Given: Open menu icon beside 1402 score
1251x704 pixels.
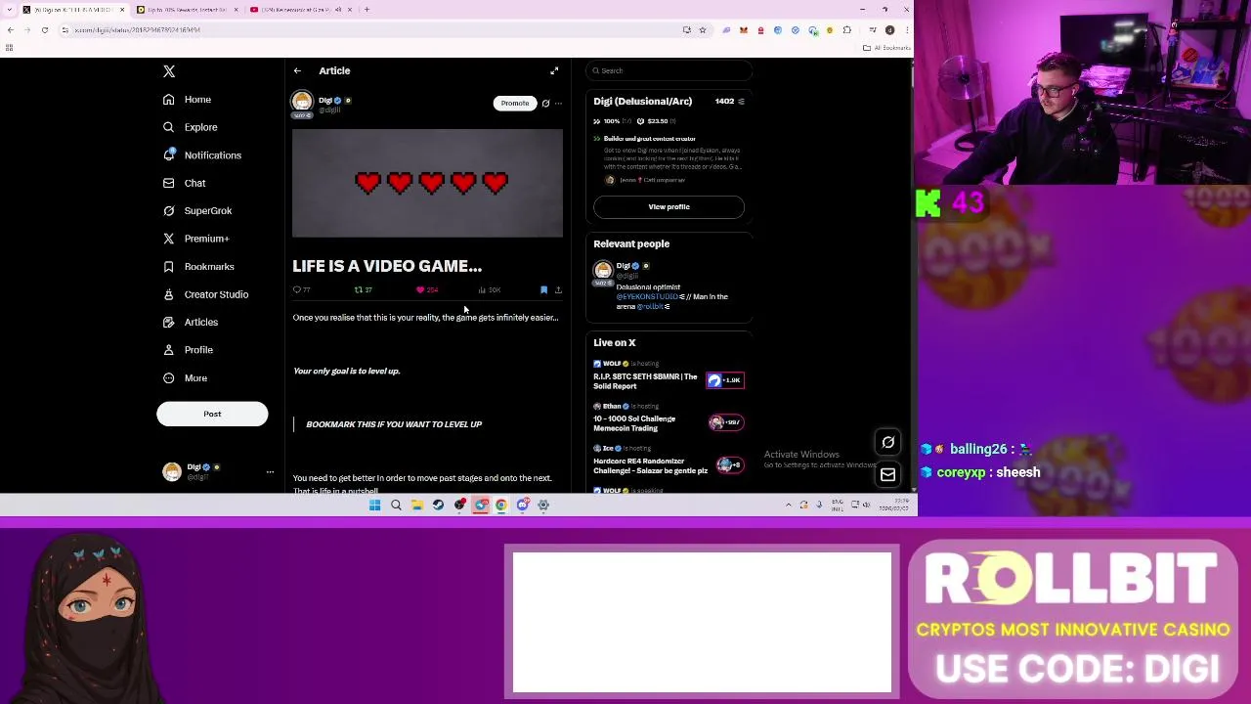Looking at the screenshot, I should [741, 102].
